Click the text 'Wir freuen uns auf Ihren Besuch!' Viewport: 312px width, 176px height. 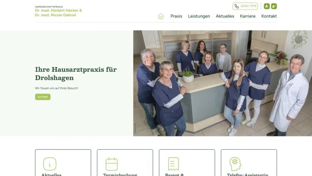pyautogui.click(x=57, y=88)
